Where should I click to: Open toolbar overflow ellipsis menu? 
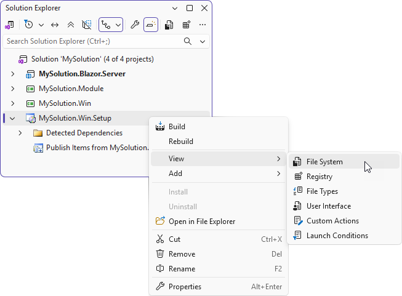[x=203, y=25]
